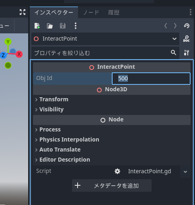This screenshot has width=195, height=205.
Task: Go to next edited object arrow
Action: pos(175,26)
